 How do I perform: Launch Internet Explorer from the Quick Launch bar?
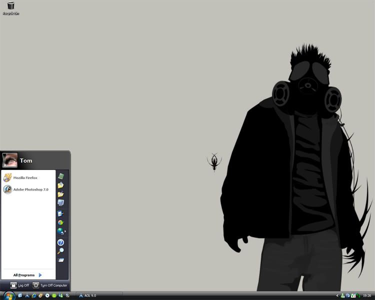(x=34, y=295)
